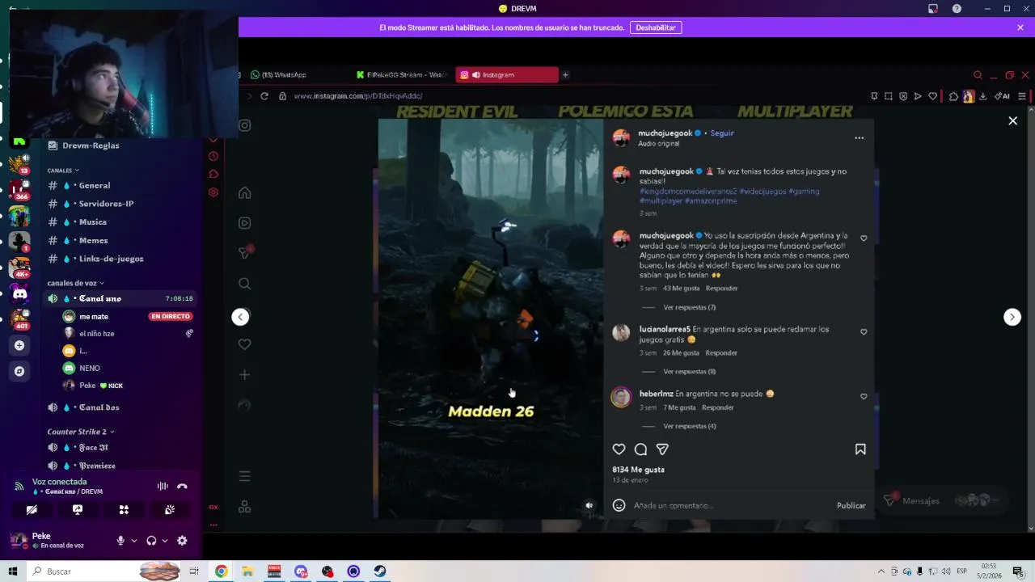Mute the reel video audio
The width and height of the screenshot is (1035, 582).
pos(589,505)
